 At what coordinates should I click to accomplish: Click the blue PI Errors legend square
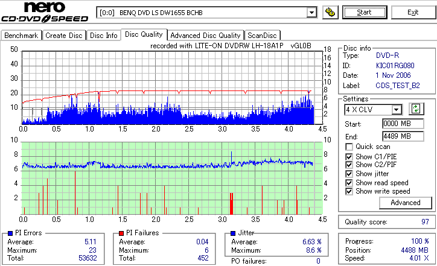(x=10, y=233)
